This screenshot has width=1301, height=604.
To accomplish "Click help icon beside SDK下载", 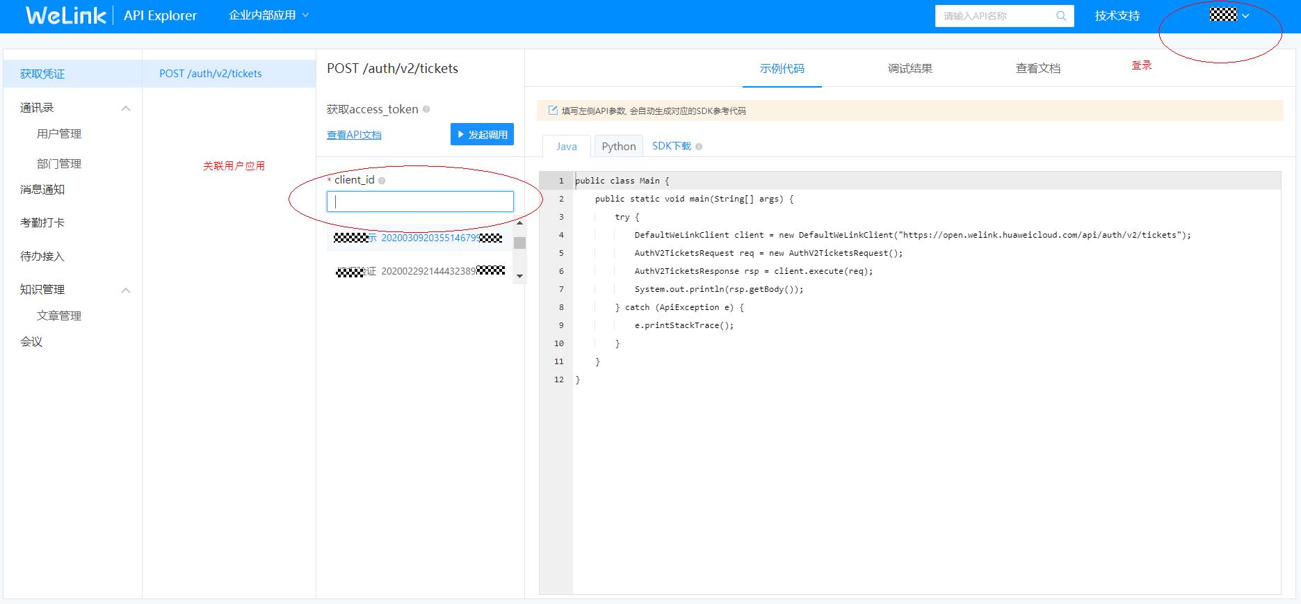I will [x=699, y=147].
